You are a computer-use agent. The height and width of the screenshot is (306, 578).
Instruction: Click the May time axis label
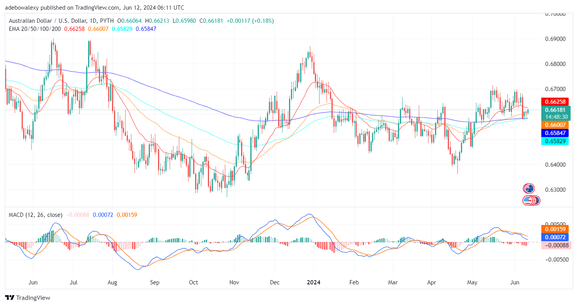click(x=473, y=282)
